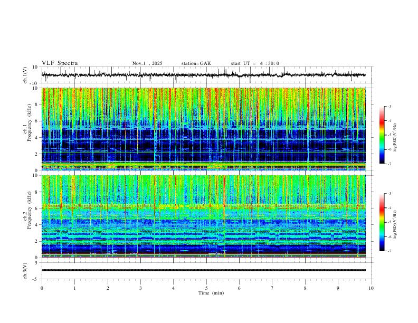Click the "VLF Spectra" plot title
418x323 pixels.
tap(60, 63)
